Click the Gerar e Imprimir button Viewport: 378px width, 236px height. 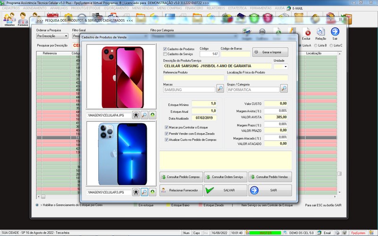(x=270, y=52)
